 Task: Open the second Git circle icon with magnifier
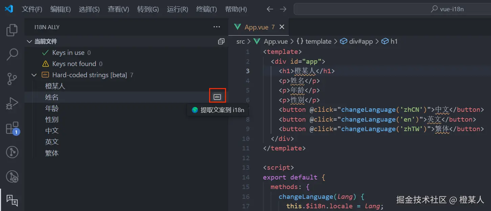pos(12,176)
